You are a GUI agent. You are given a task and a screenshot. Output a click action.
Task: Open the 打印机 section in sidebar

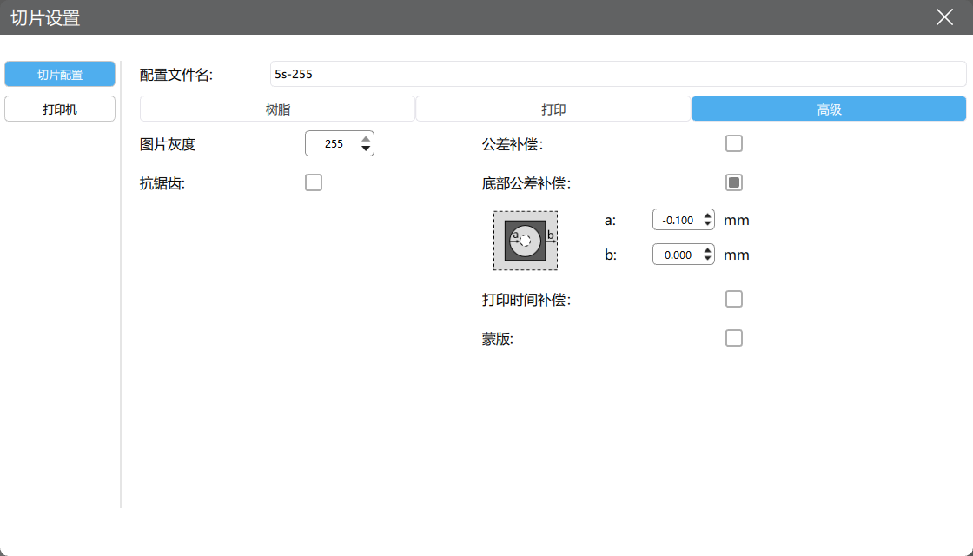(60, 109)
